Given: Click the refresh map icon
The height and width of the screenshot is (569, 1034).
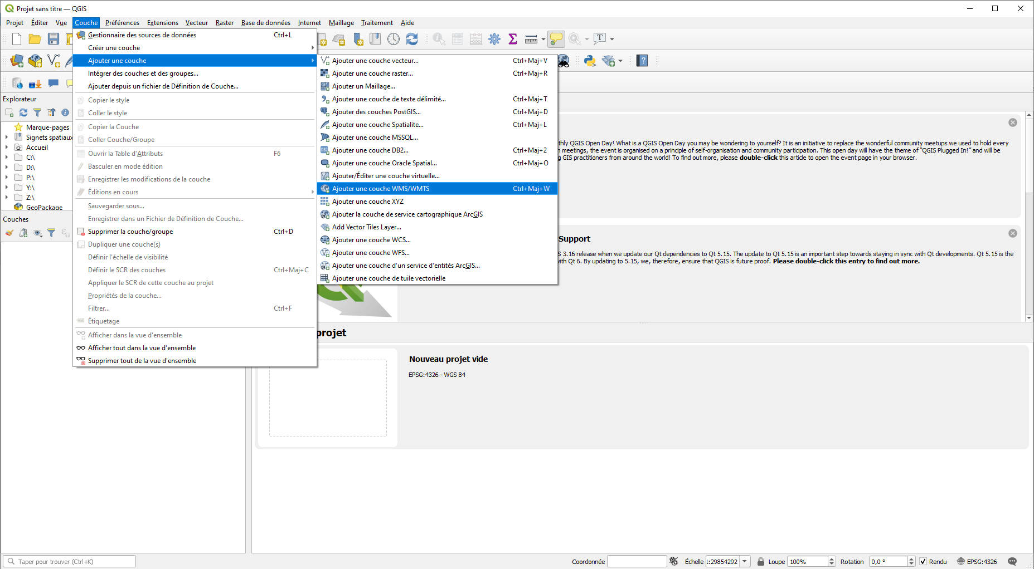Looking at the screenshot, I should pyautogui.click(x=412, y=39).
